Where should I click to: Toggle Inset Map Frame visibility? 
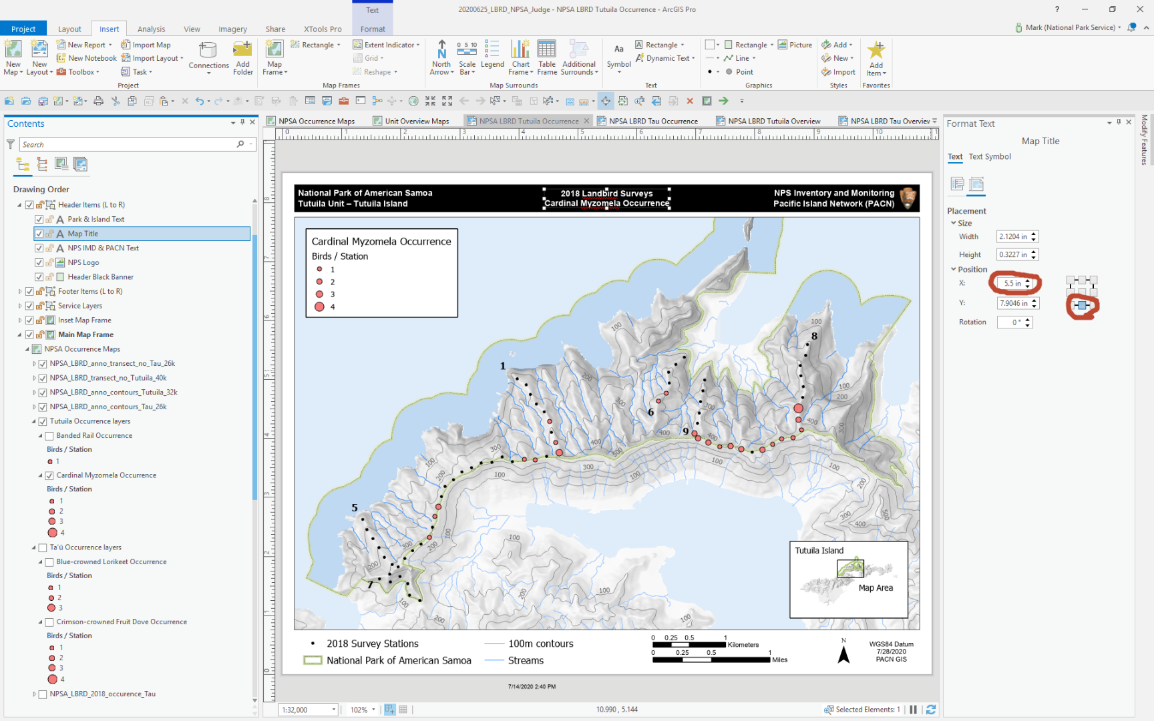pyautogui.click(x=29, y=320)
